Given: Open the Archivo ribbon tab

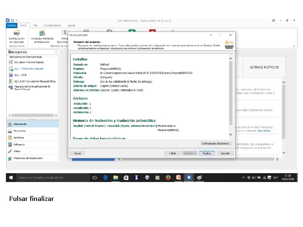Looking at the screenshot, I should point(12,25).
